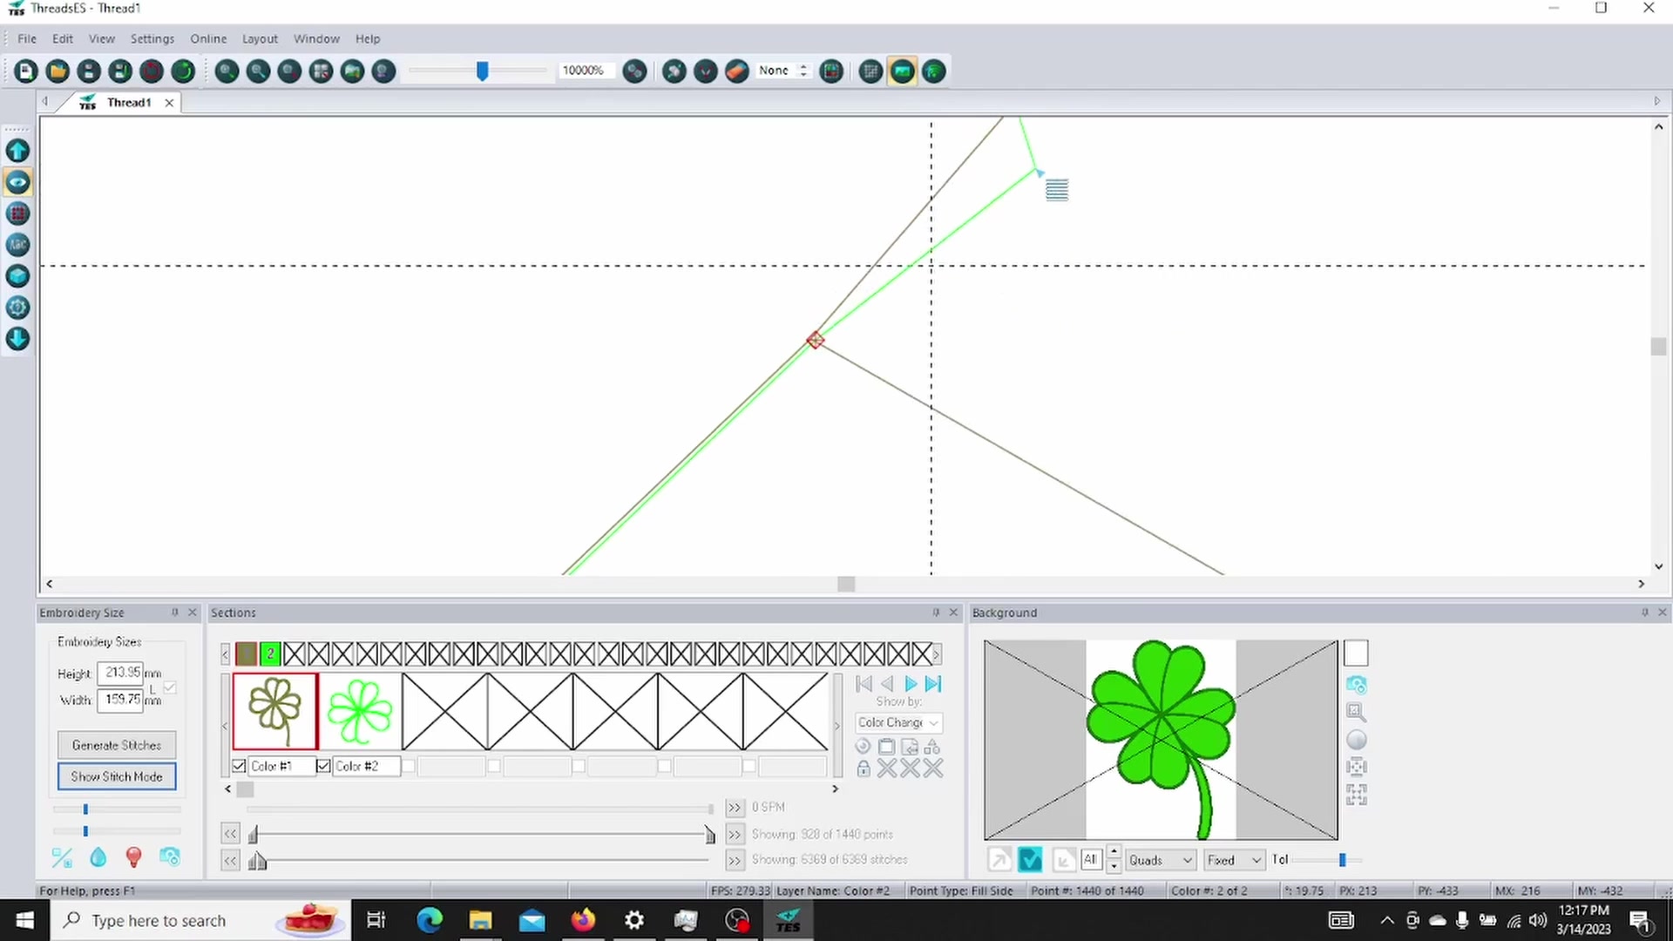Select the green number 2 color swatch

(270, 653)
